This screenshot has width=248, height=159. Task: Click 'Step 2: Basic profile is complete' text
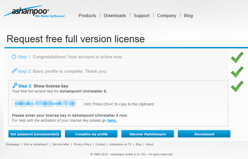(x=63, y=71)
